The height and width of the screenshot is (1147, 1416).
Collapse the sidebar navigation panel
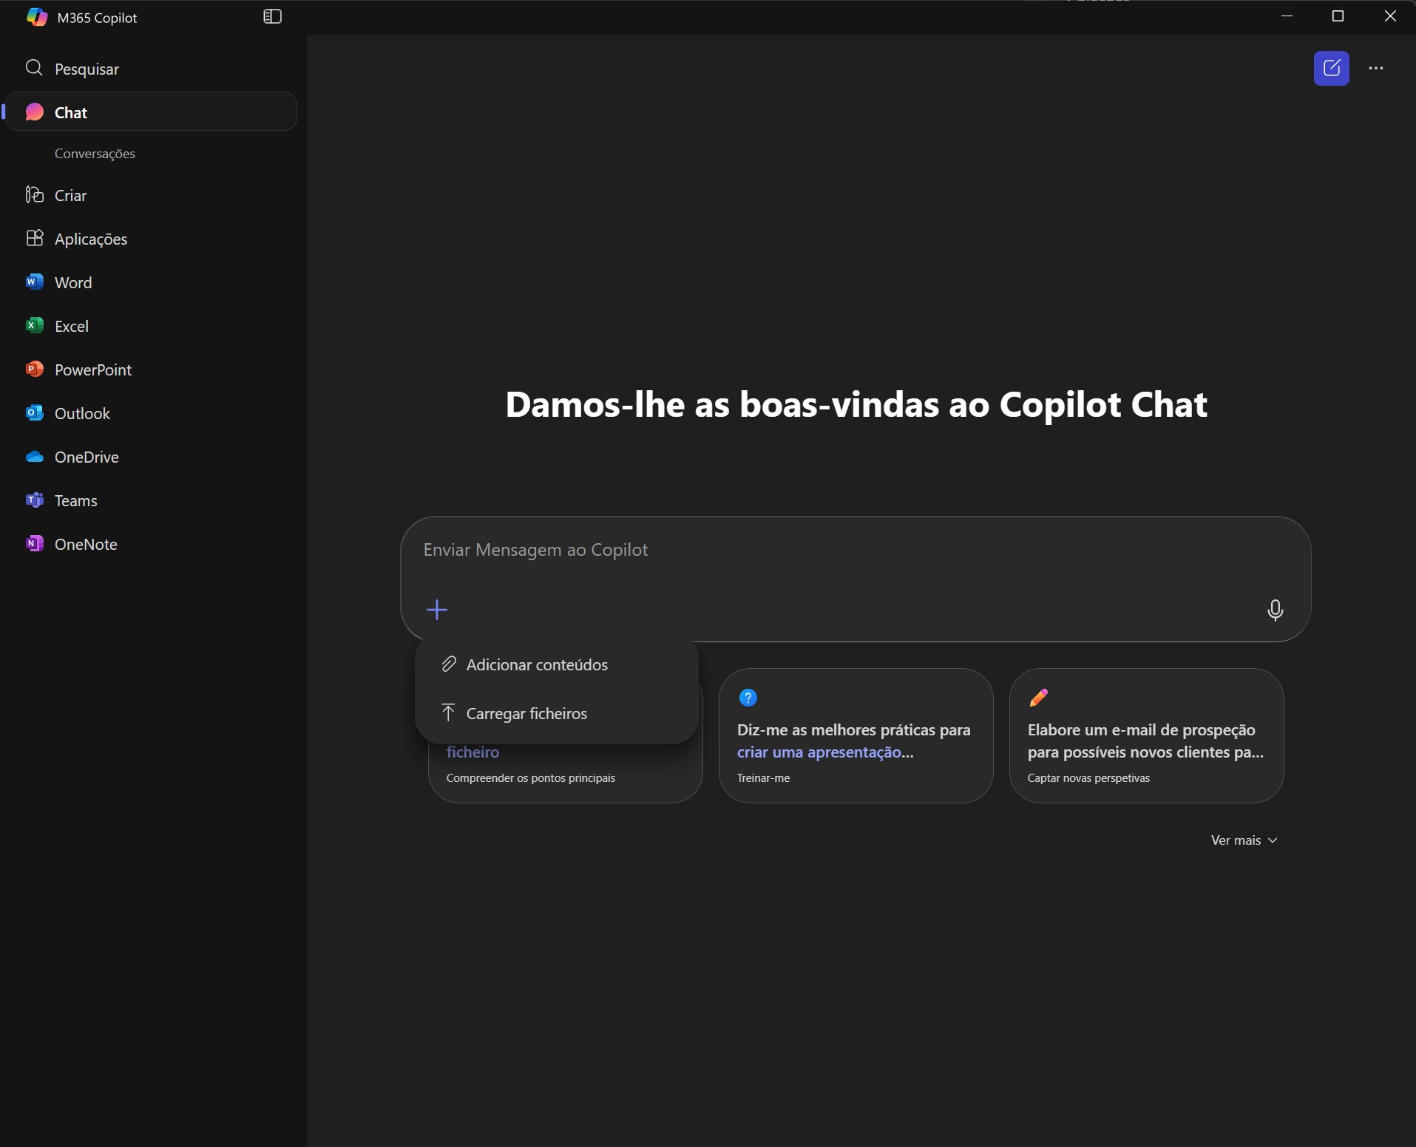pos(272,17)
